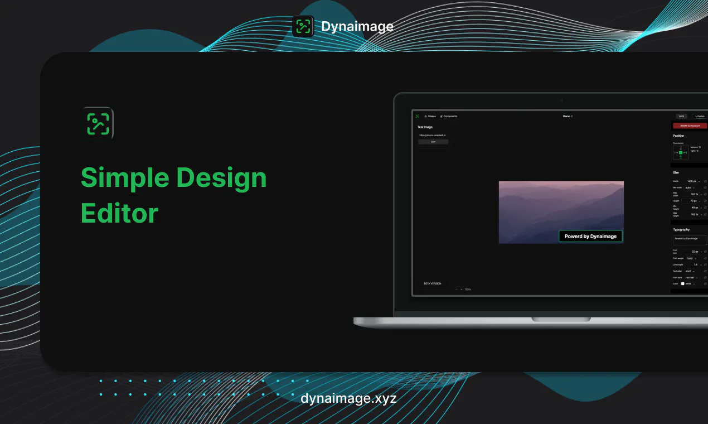This screenshot has width=708, height=424.
Task: Click the Simple Design Editor headline
Action: (174, 195)
